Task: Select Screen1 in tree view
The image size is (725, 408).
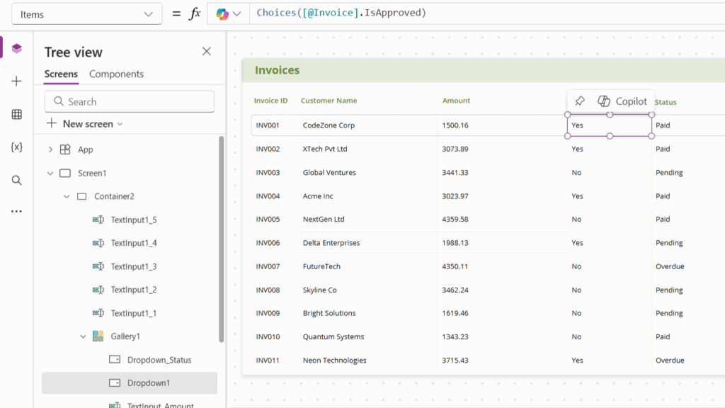Action: tap(92, 173)
